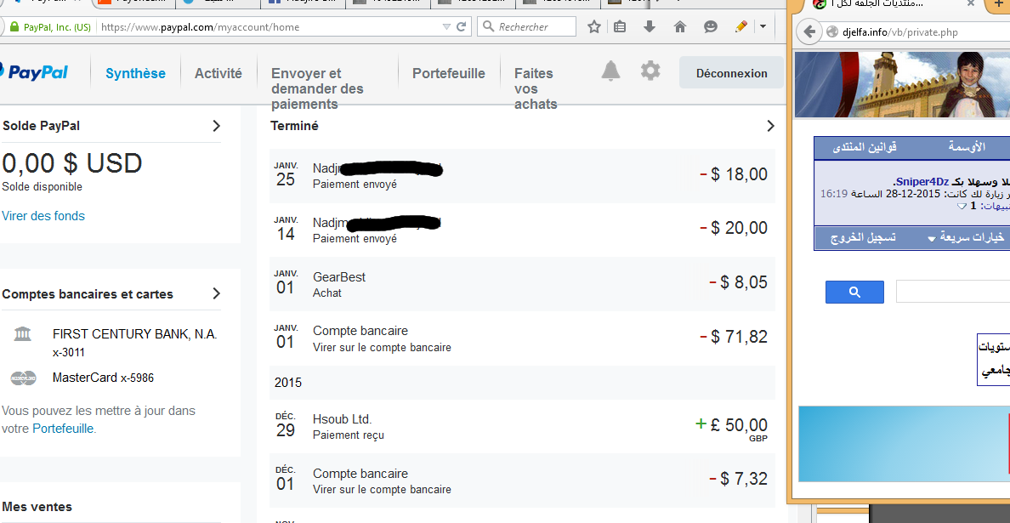Click the 0,00 $ USD balance amount
Screen dimensions: 1010x523
pyautogui.click(x=72, y=163)
